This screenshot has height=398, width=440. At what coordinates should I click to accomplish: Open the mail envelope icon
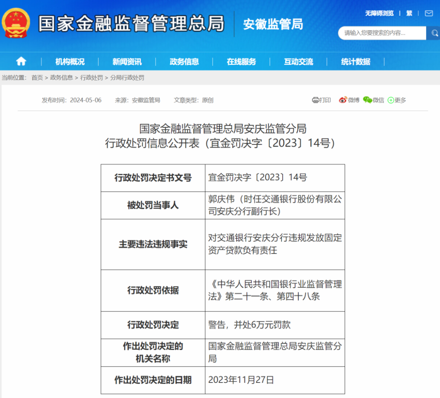(429, 13)
